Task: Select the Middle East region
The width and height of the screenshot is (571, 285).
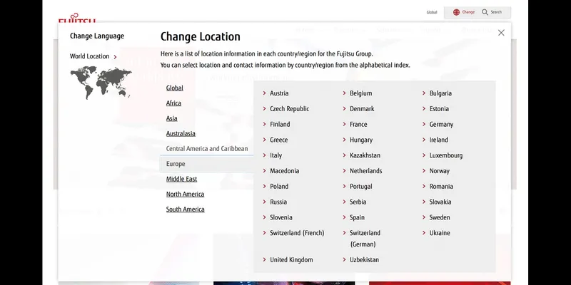Action: (x=181, y=180)
